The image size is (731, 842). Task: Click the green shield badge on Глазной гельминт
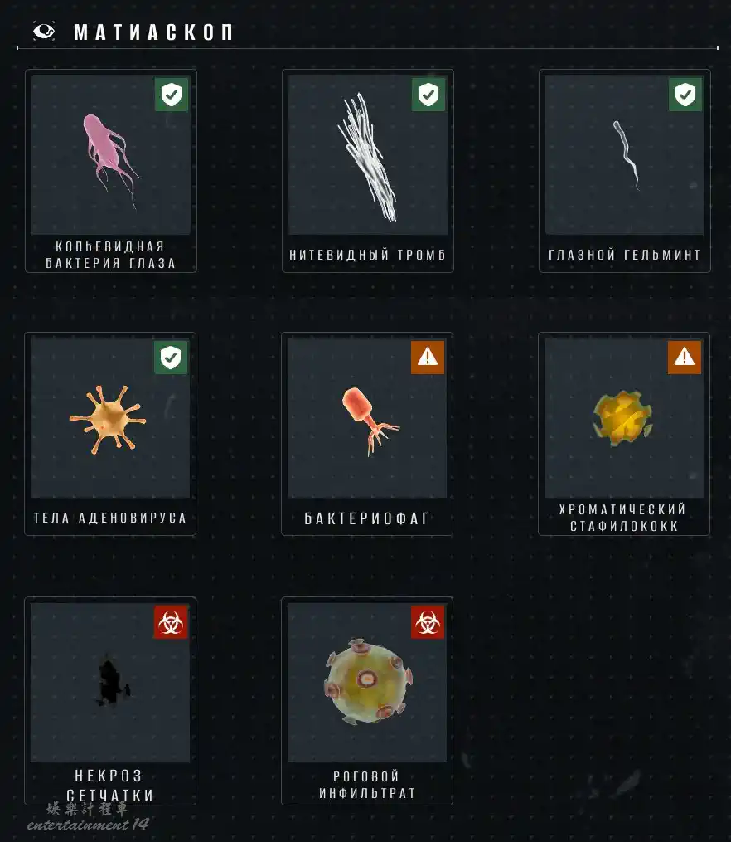(685, 95)
